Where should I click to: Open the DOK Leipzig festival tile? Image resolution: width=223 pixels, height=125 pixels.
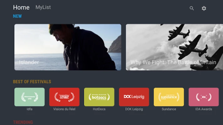tap(134, 97)
